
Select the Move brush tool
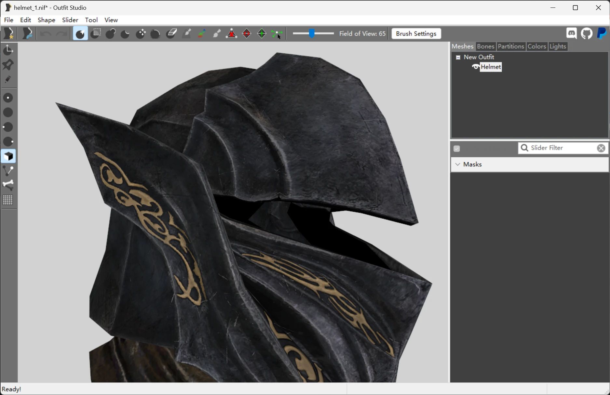[141, 33]
